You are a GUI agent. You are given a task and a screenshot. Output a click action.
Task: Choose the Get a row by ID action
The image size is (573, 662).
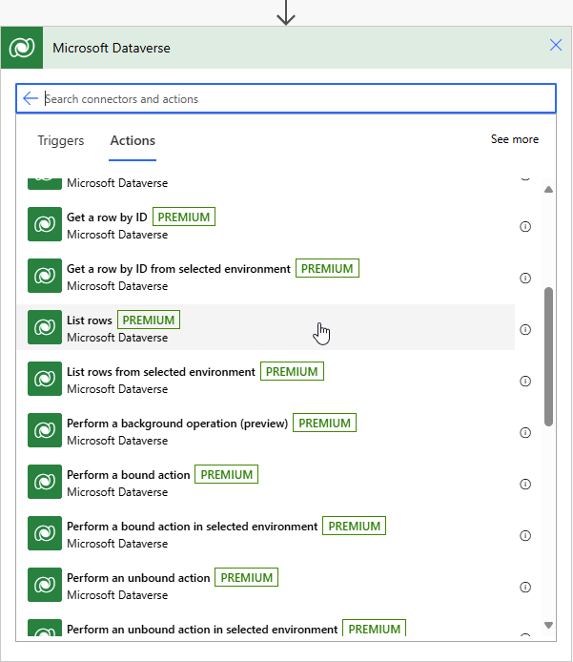(266, 226)
